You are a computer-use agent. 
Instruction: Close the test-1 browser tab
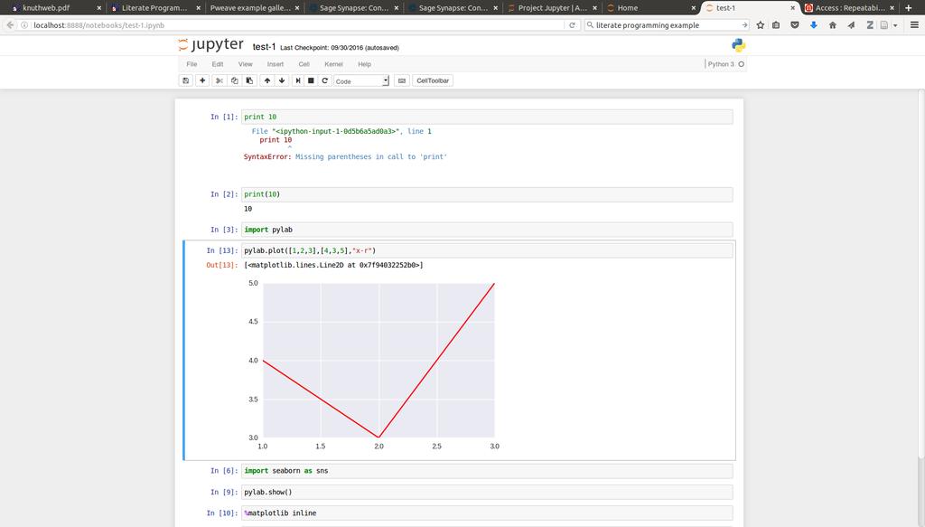coord(793,8)
